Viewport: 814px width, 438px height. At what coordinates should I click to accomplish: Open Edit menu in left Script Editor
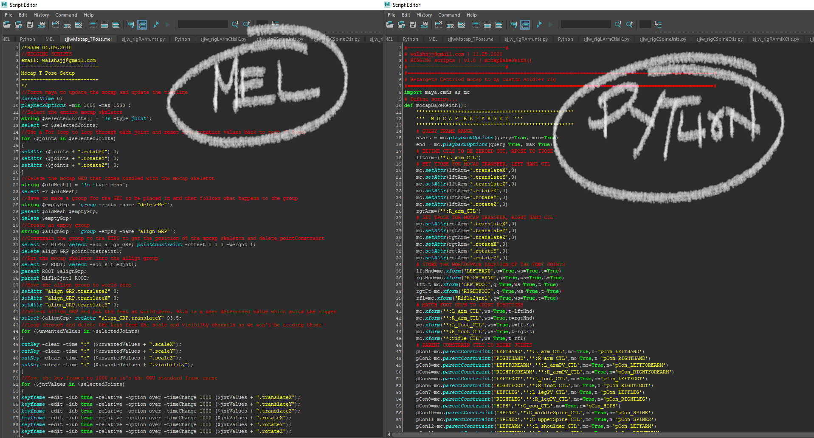click(23, 15)
